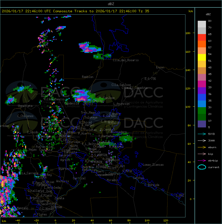Click the 'Carrizal' map label
The width and height of the screenshot is (222, 224).
pos(79,178)
